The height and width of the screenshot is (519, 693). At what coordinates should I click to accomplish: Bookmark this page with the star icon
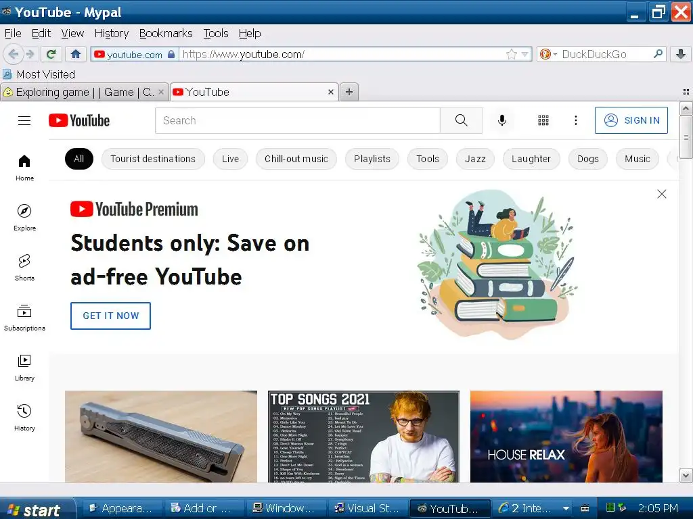512,54
